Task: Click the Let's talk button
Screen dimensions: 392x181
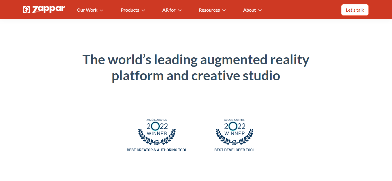Action: (355, 10)
